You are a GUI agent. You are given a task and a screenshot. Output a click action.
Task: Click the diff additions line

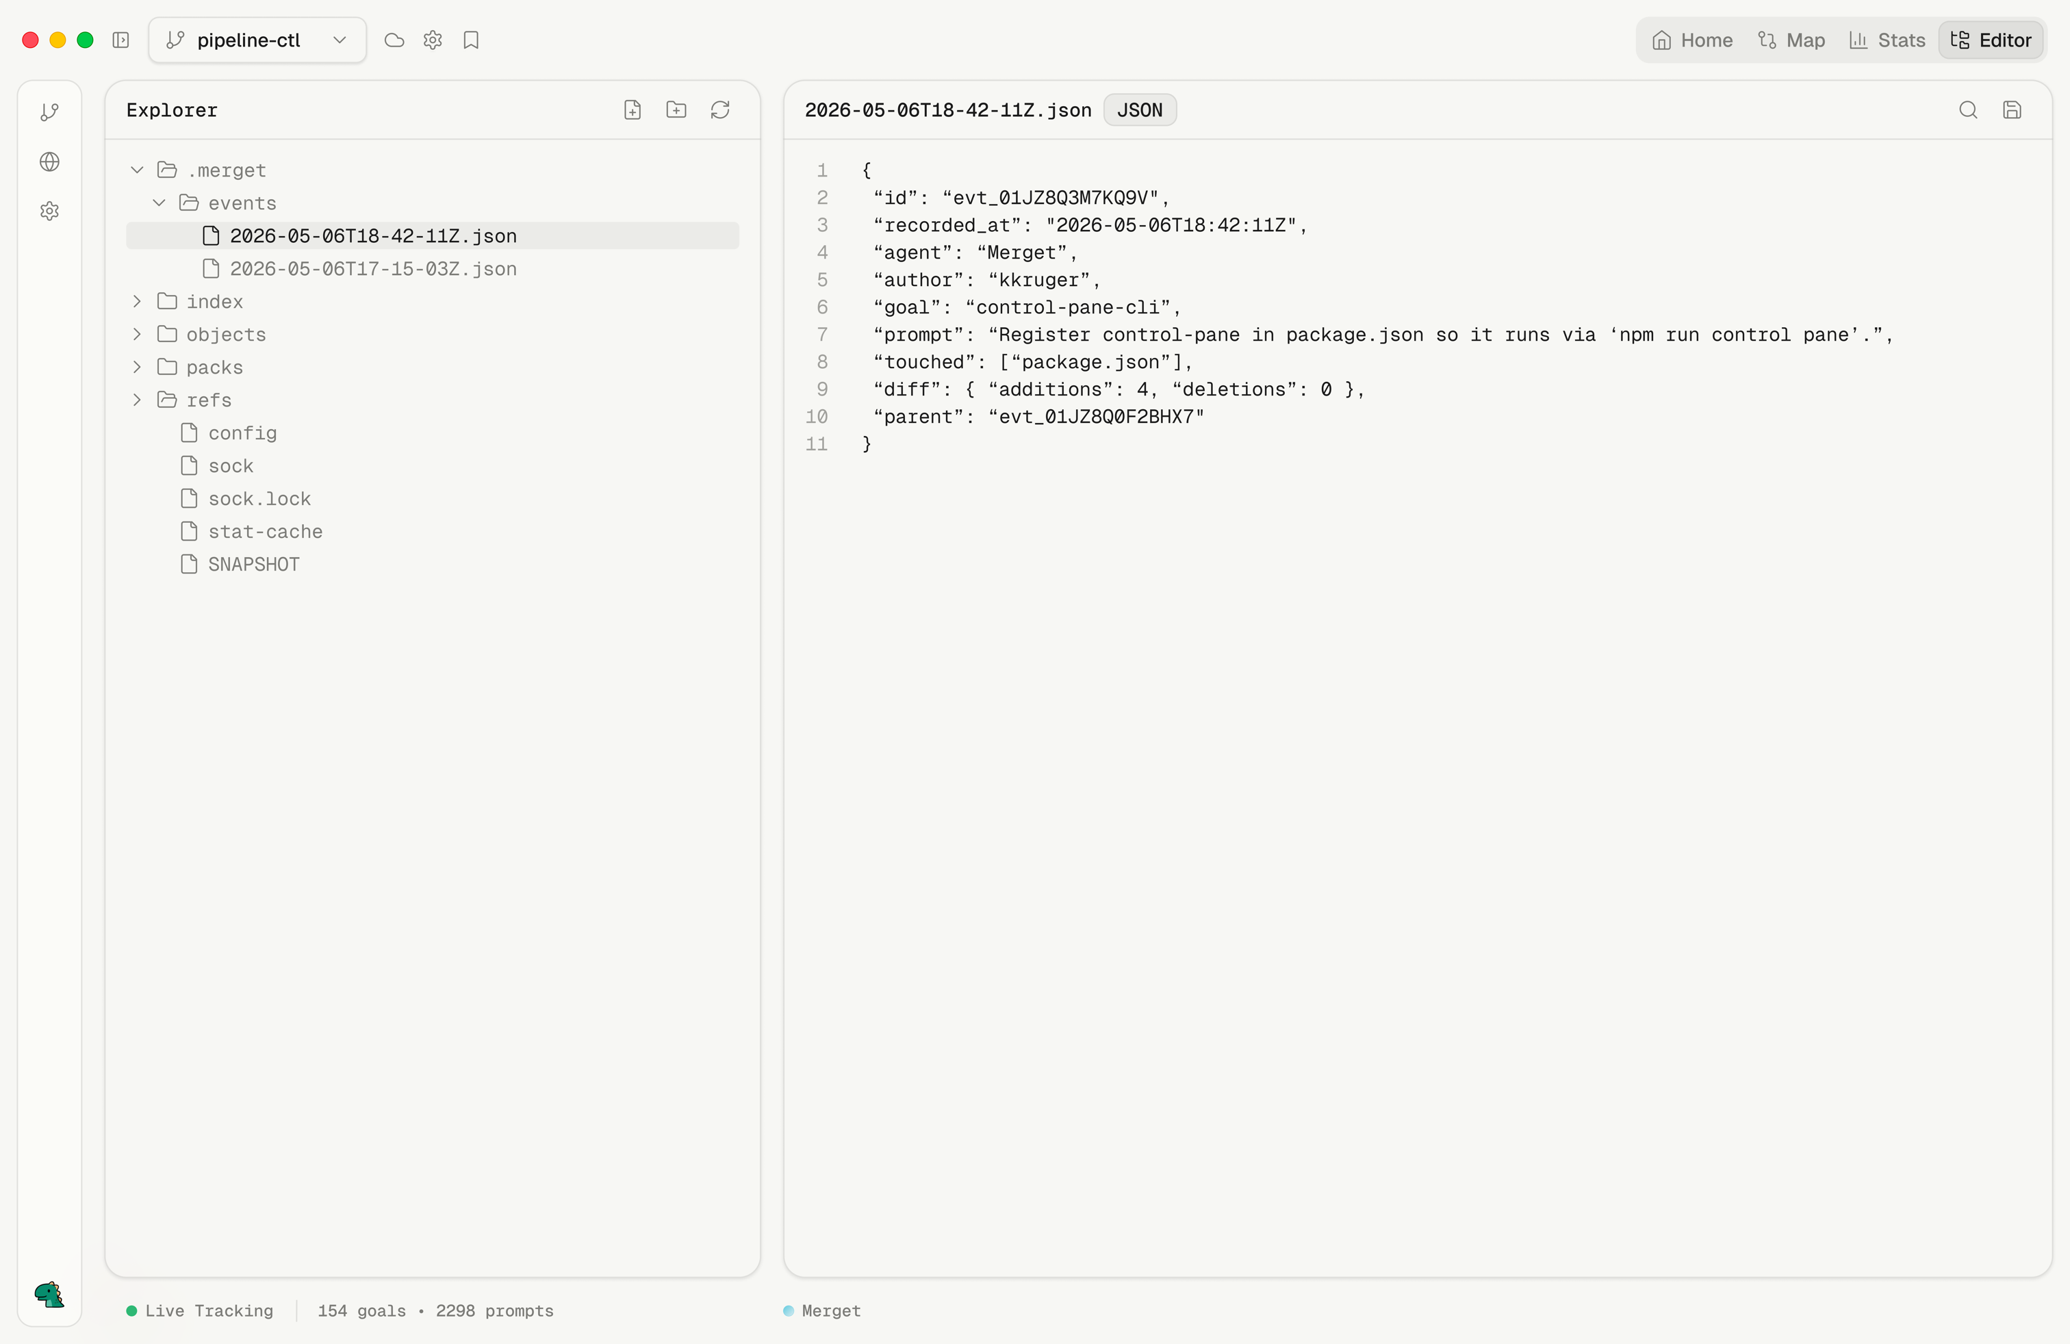point(1119,389)
